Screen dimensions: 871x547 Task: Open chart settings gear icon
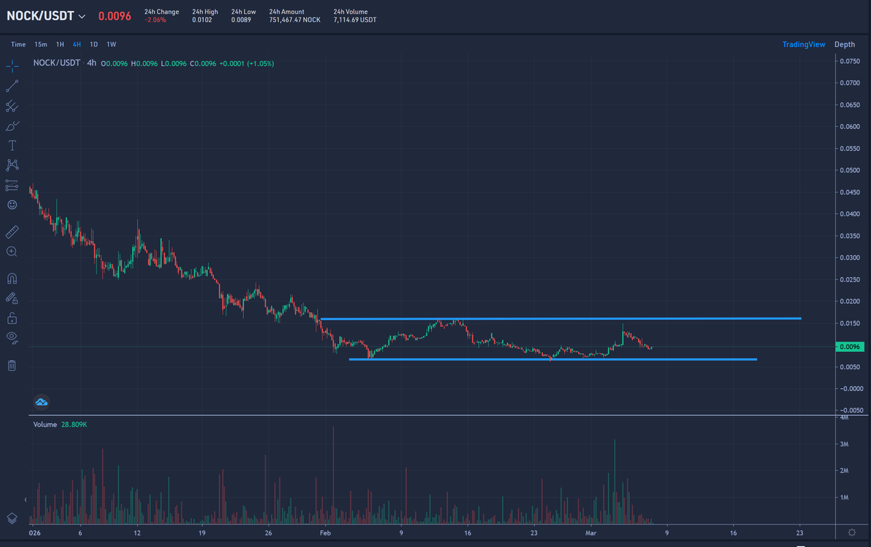[x=851, y=532]
